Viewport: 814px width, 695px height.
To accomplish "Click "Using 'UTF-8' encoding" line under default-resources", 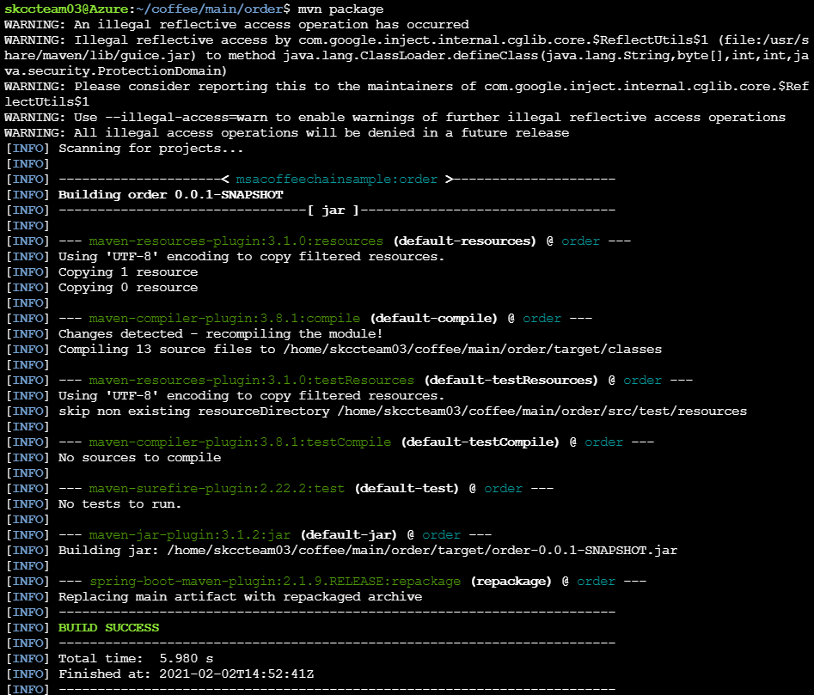I will [x=251, y=257].
